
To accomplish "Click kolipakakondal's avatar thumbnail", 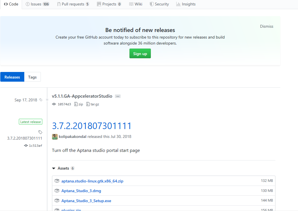I will [x=55, y=137].
